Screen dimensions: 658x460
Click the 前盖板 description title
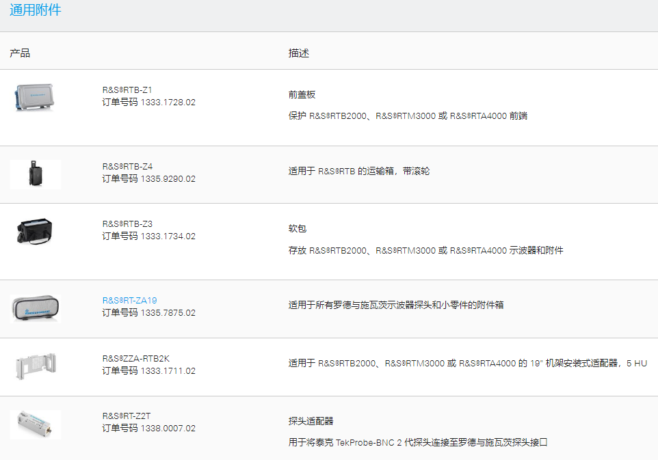pos(302,94)
